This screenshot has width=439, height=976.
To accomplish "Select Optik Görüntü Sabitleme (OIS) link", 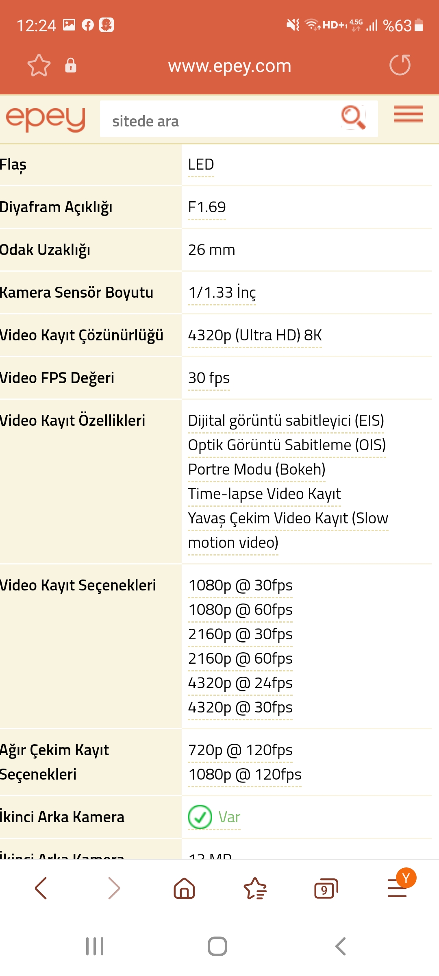I will 287,445.
